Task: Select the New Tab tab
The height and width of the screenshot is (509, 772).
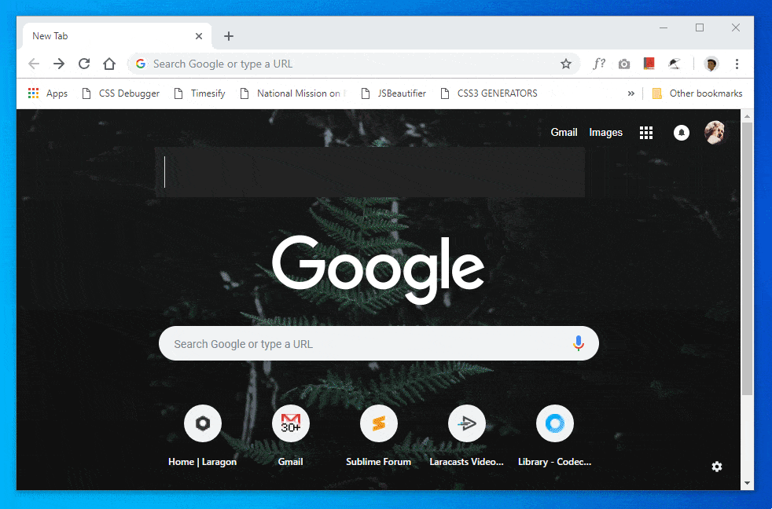Action: point(117,36)
